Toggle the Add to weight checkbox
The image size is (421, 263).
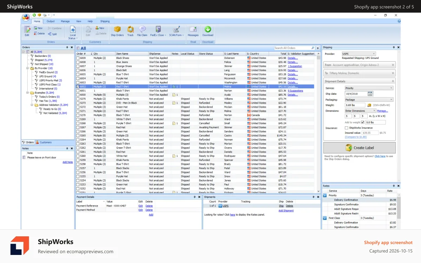(363, 122)
